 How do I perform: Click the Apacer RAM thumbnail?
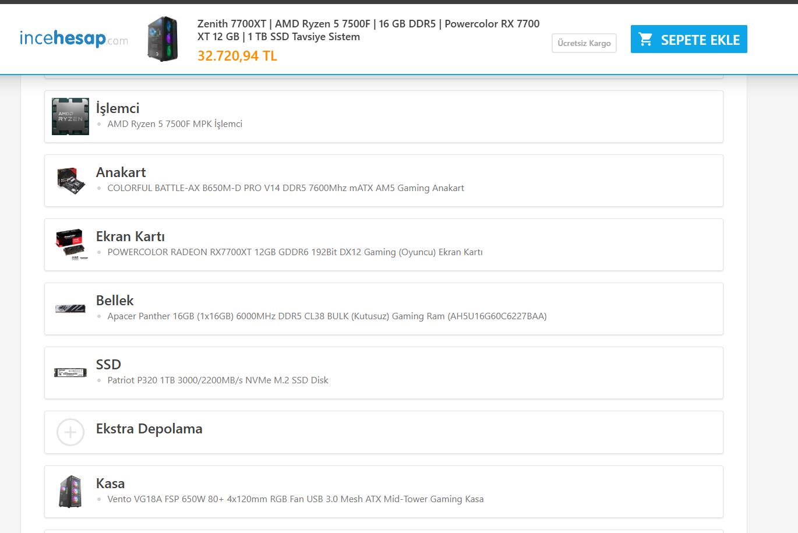(x=70, y=309)
